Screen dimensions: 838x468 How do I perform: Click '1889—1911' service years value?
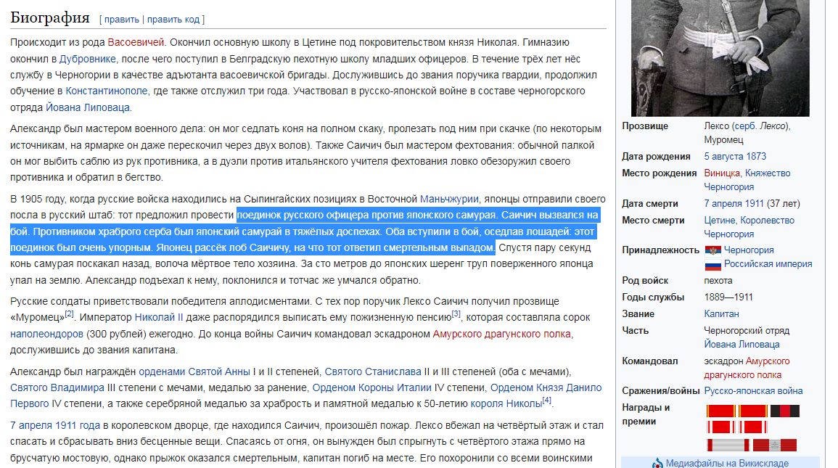point(728,297)
